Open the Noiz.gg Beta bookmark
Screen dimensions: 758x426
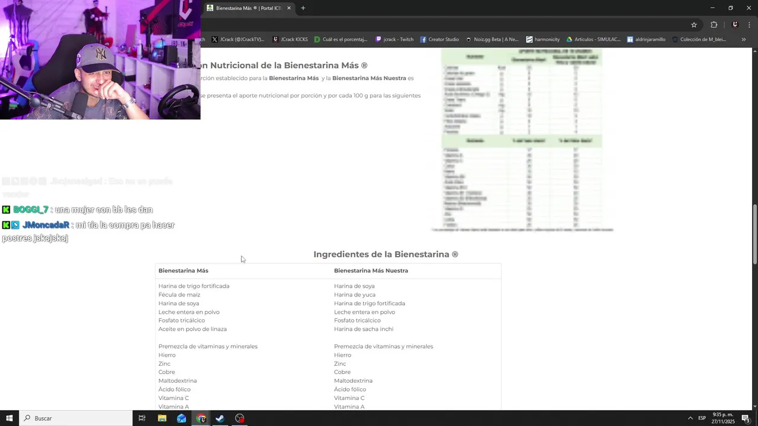(x=492, y=40)
